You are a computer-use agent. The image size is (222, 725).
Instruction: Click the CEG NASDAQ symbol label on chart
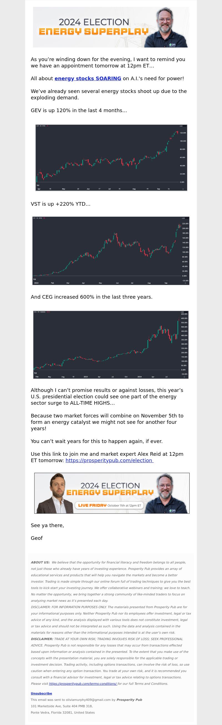(x=39, y=312)
